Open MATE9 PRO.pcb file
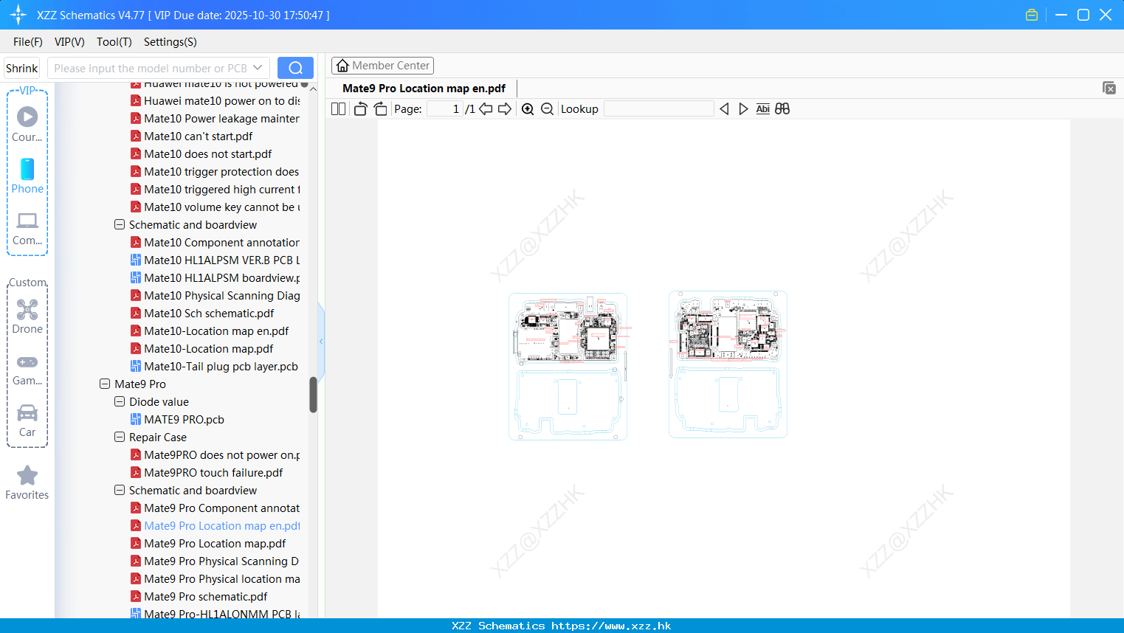 coord(184,420)
